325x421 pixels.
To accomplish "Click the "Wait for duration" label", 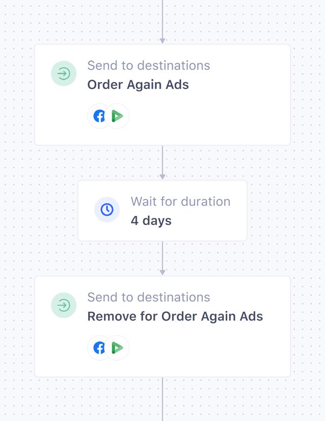I will tap(180, 202).
